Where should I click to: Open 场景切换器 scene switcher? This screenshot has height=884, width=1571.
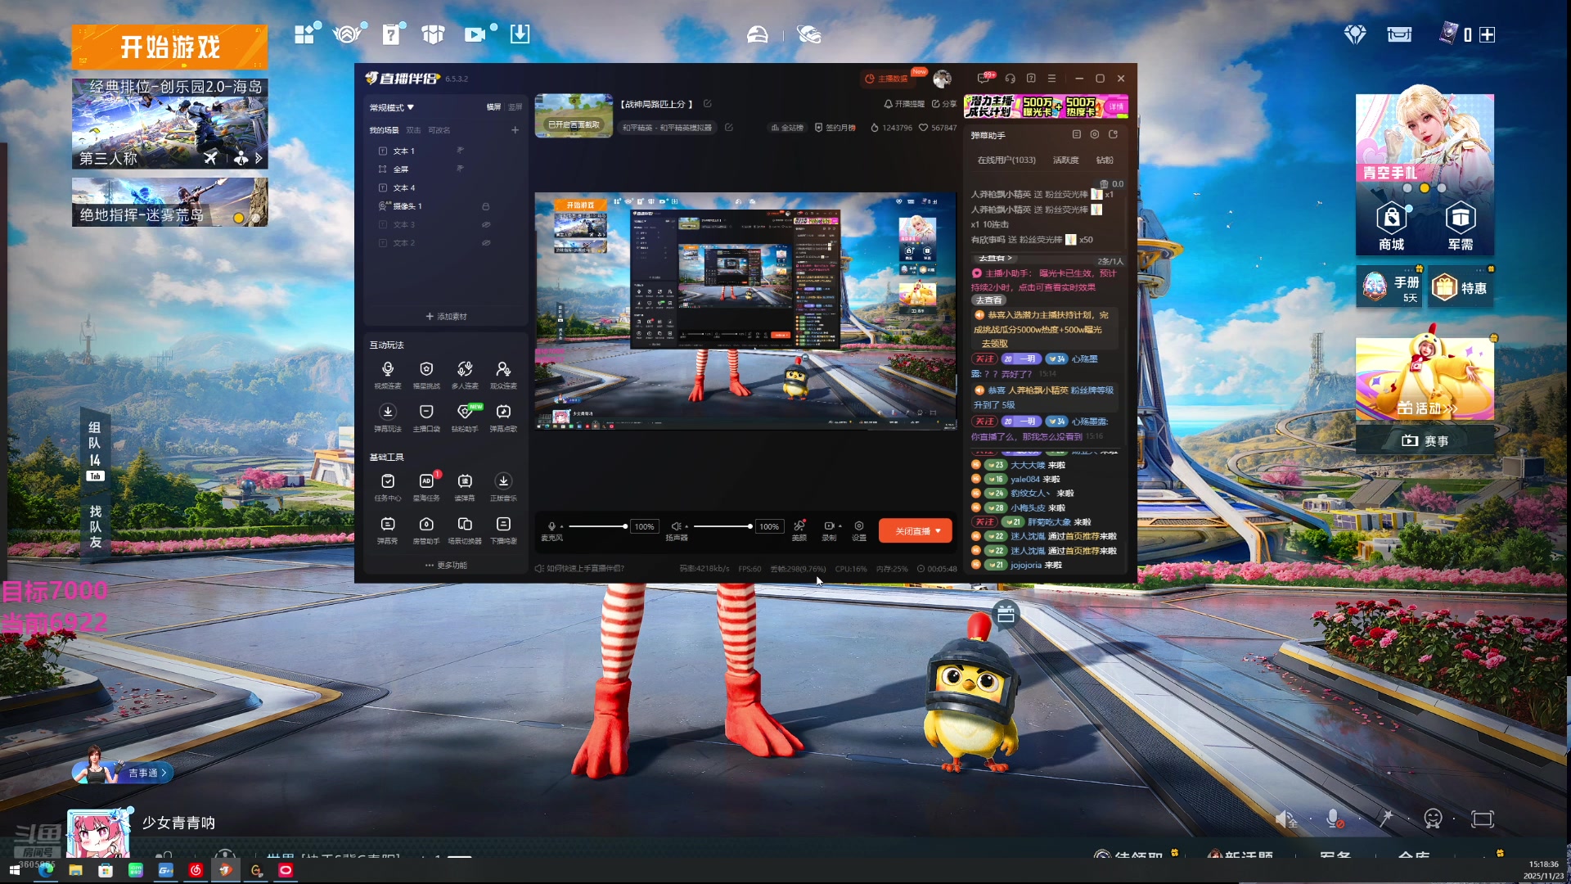pos(465,525)
